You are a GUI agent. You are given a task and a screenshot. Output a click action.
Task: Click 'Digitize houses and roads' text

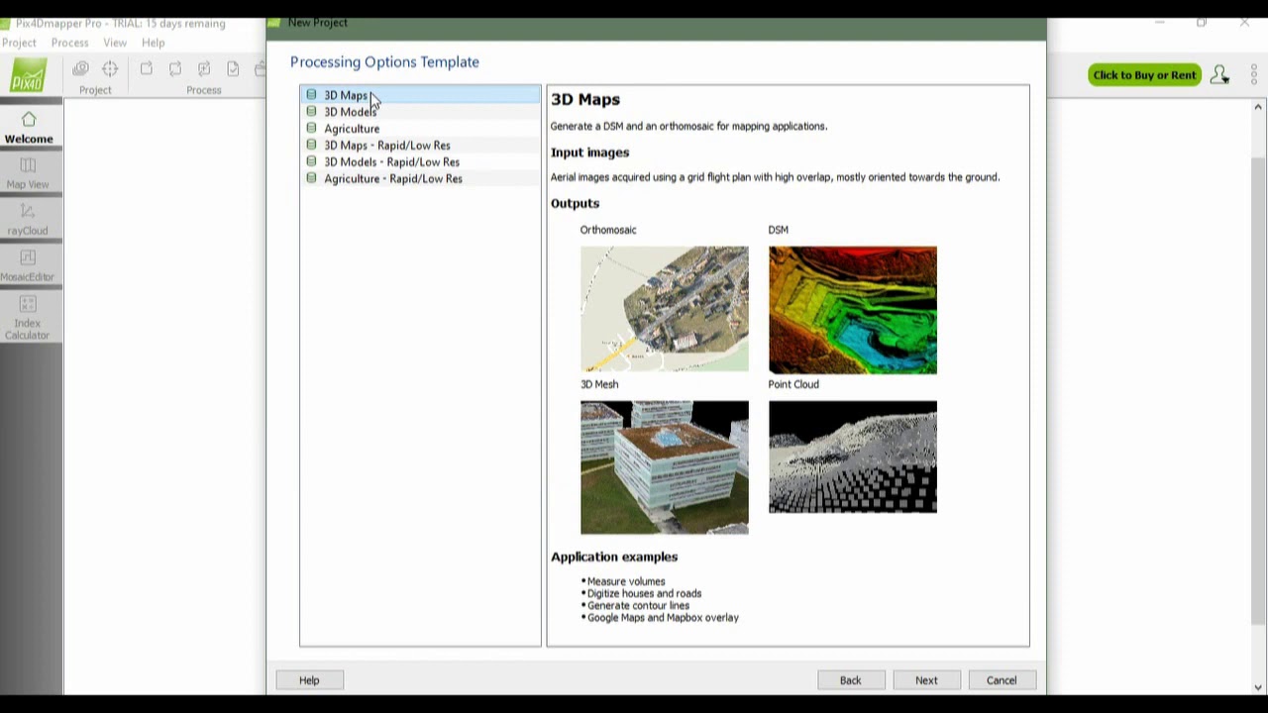pyautogui.click(x=644, y=593)
